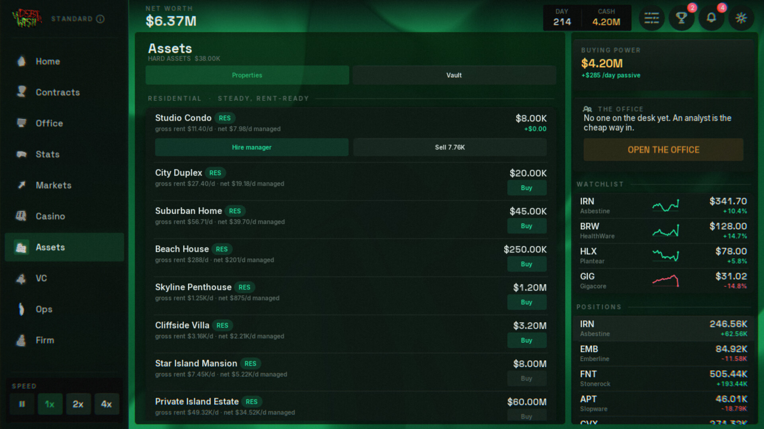Buy the Suburban Home

click(527, 226)
